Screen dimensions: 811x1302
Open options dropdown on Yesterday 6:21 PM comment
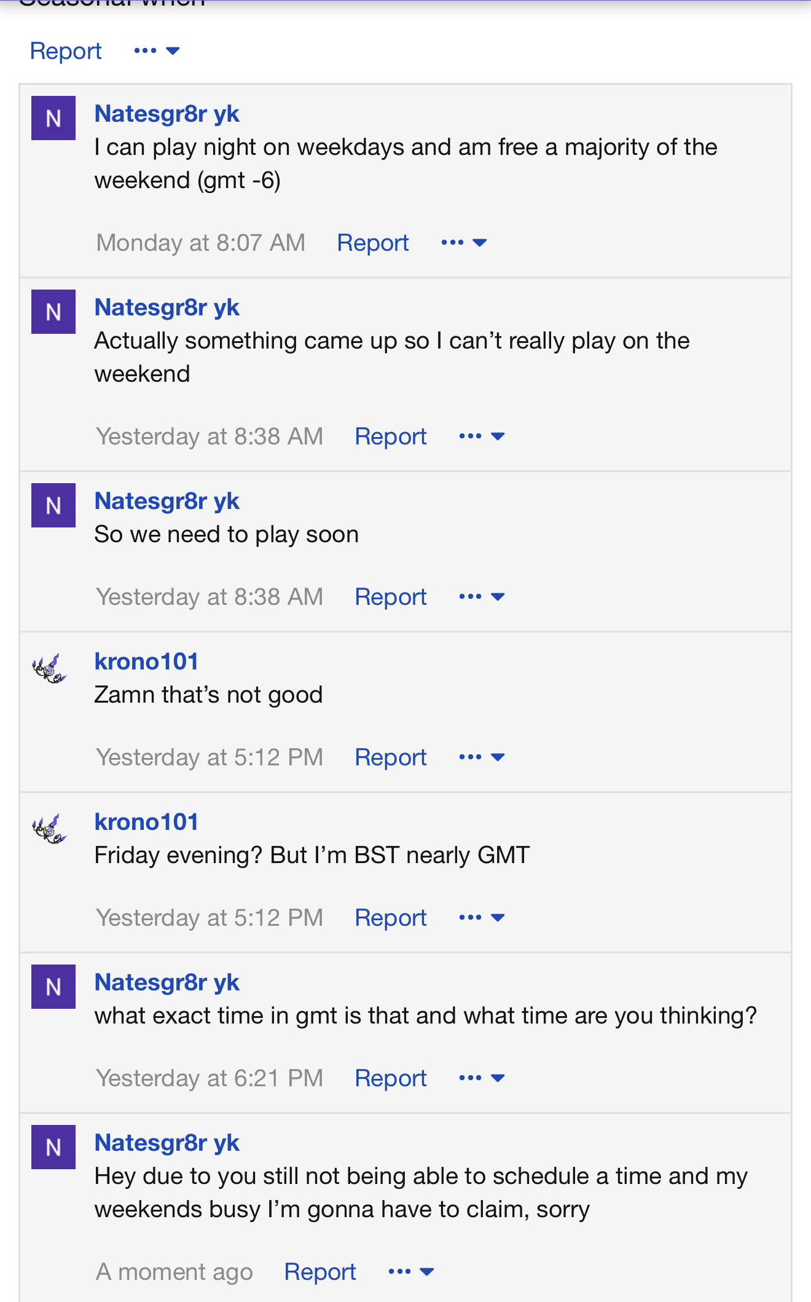click(x=482, y=1078)
